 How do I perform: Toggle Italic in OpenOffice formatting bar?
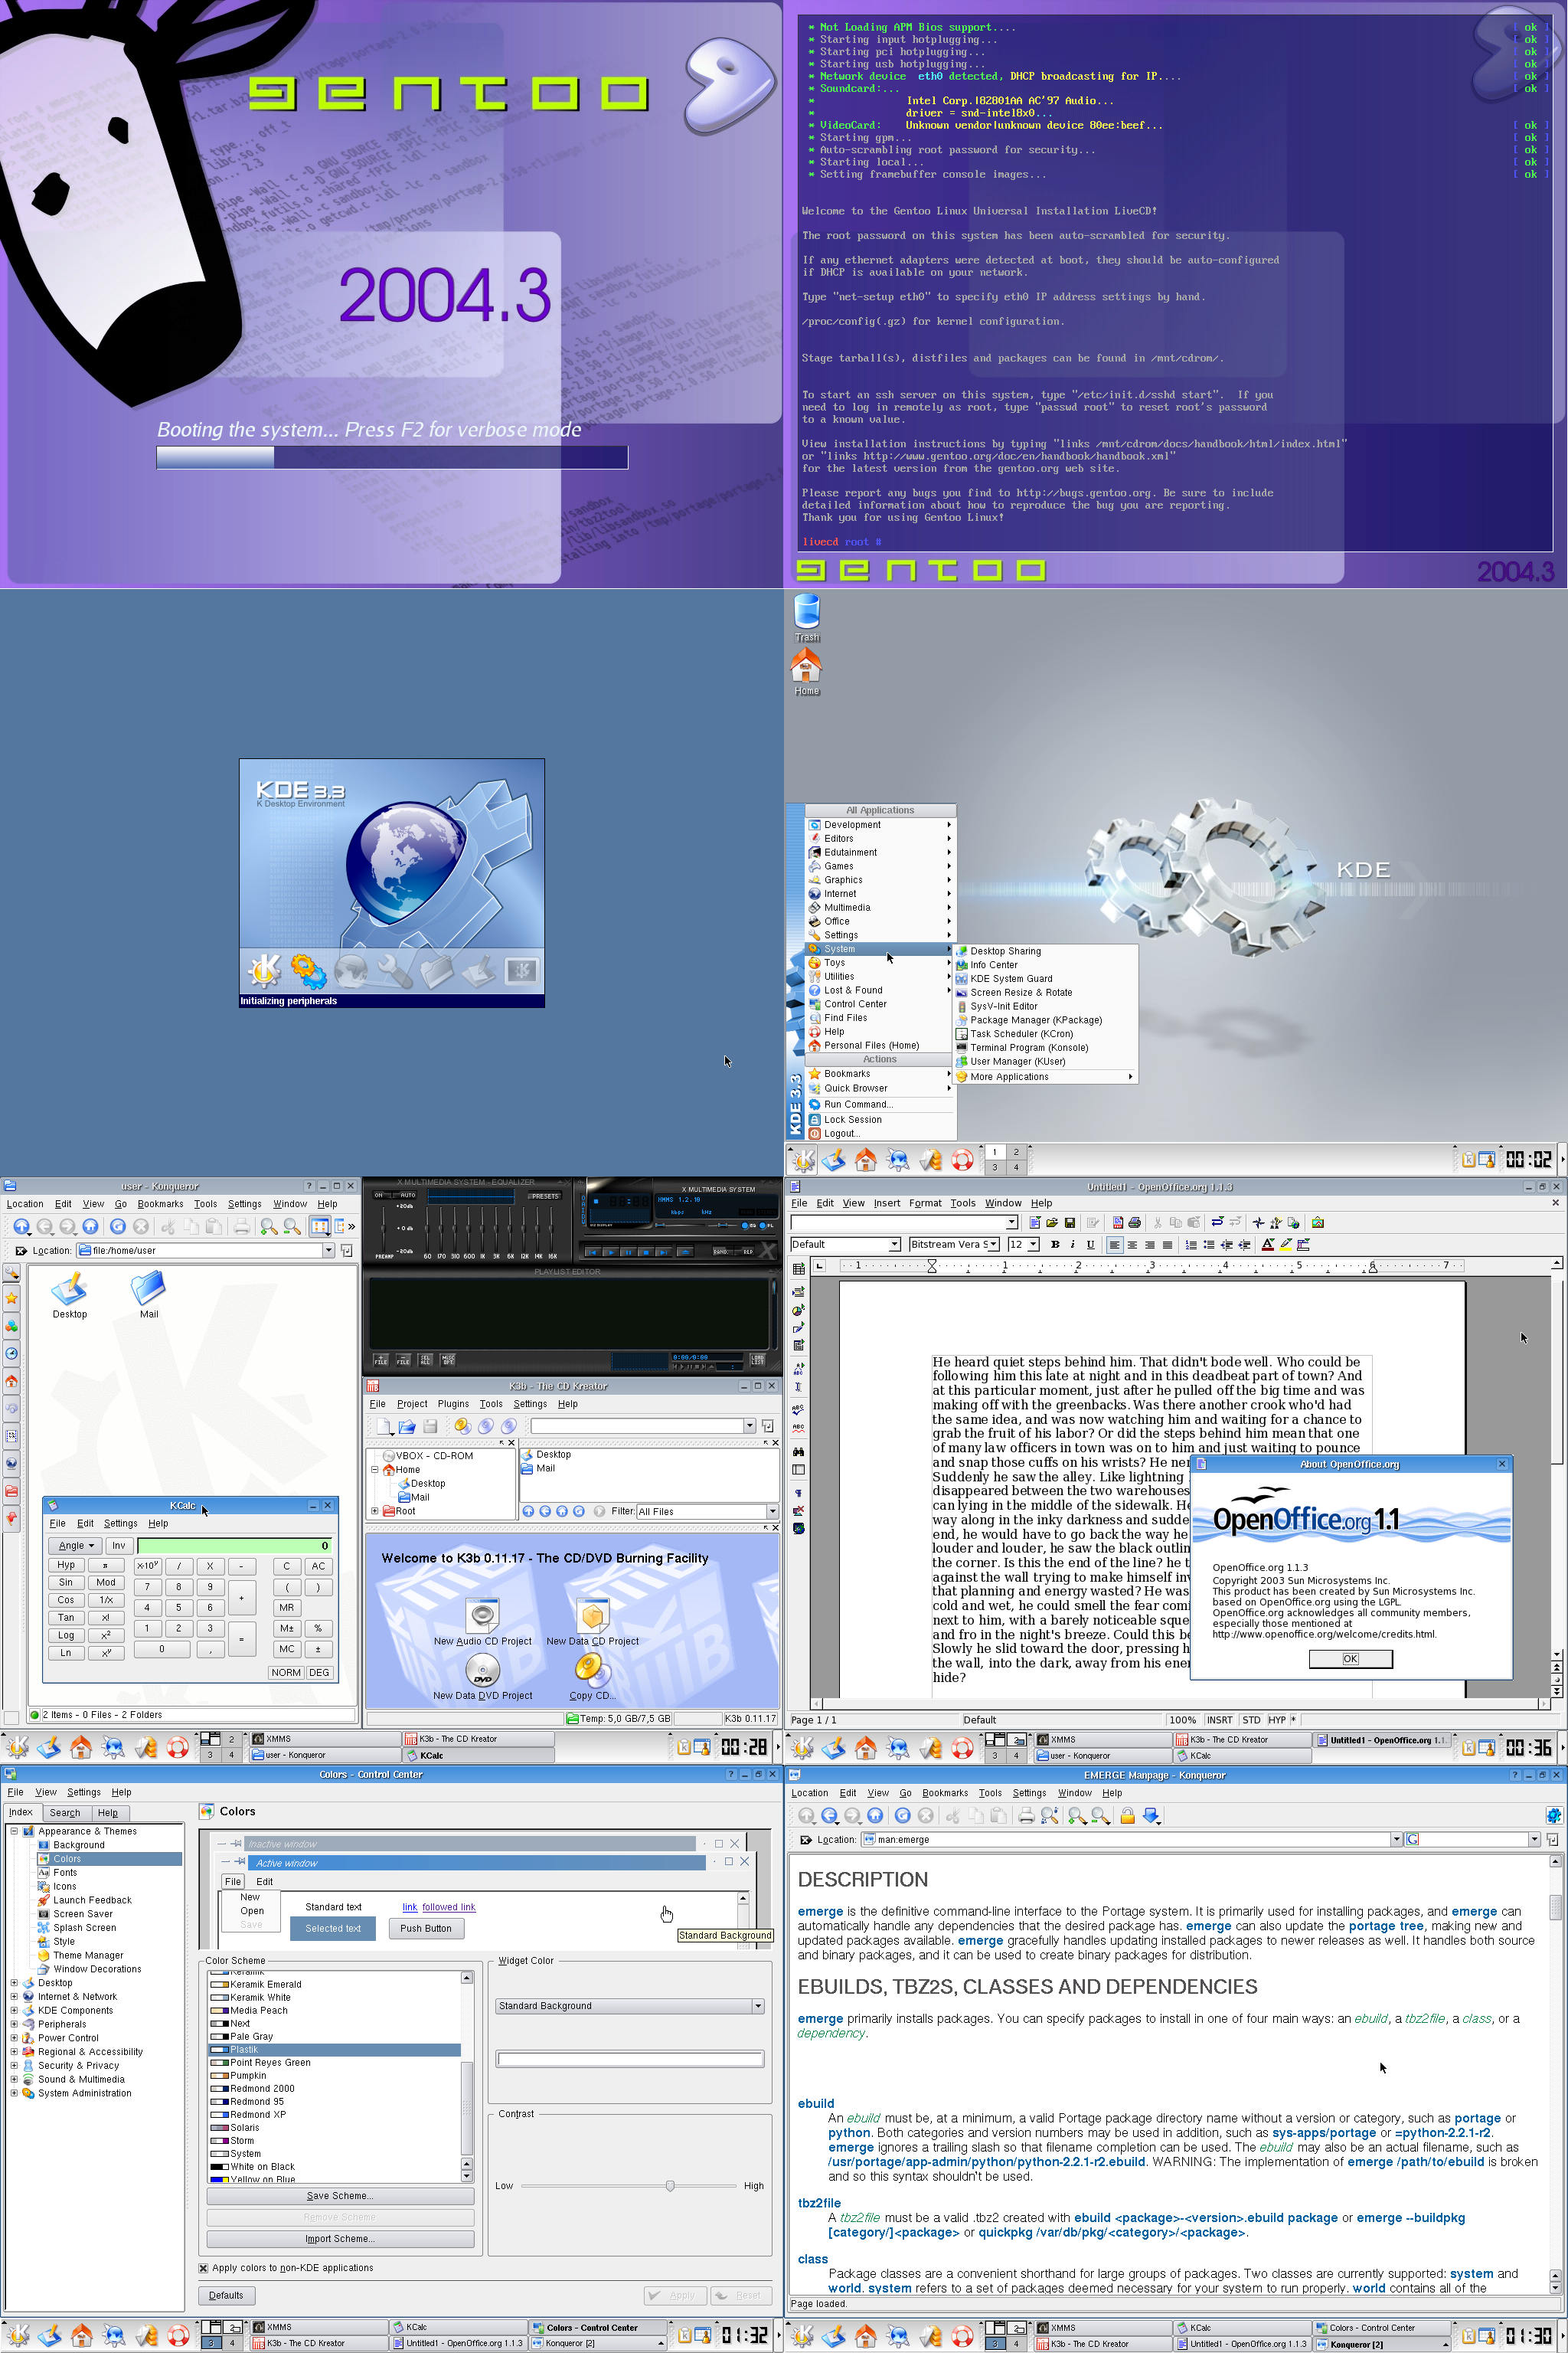pyautogui.click(x=1073, y=1245)
